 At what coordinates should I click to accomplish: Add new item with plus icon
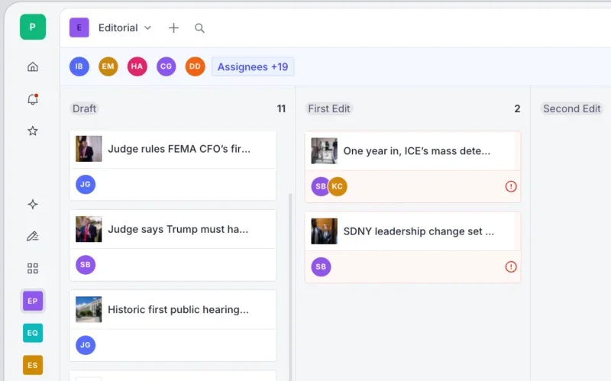[x=173, y=27]
